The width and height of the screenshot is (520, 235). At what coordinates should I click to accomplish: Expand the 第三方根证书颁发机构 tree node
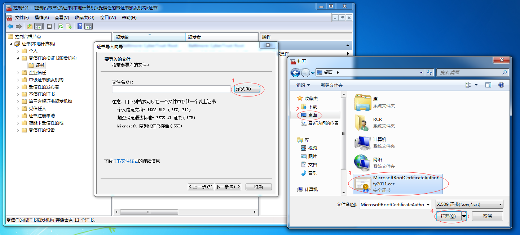18,101
